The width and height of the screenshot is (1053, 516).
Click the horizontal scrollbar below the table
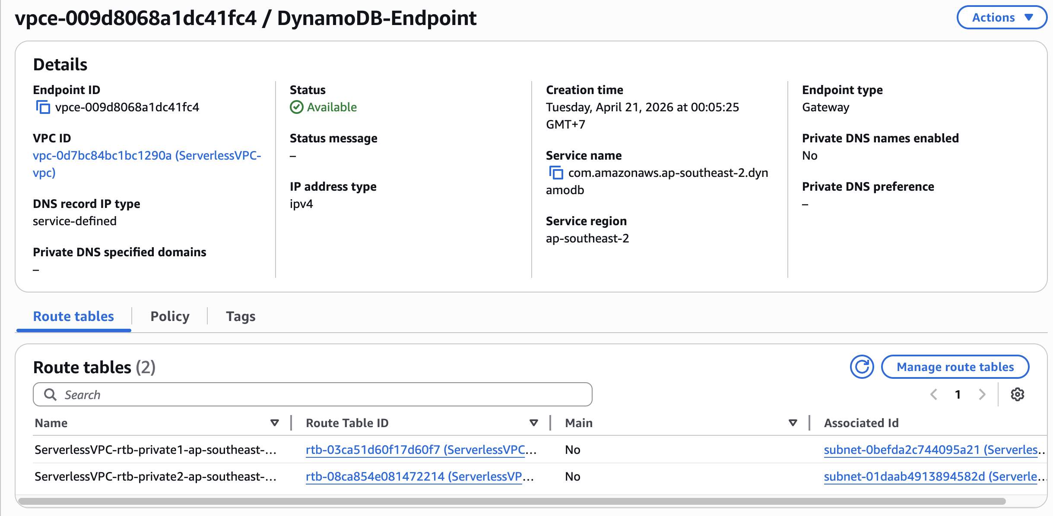(518, 500)
